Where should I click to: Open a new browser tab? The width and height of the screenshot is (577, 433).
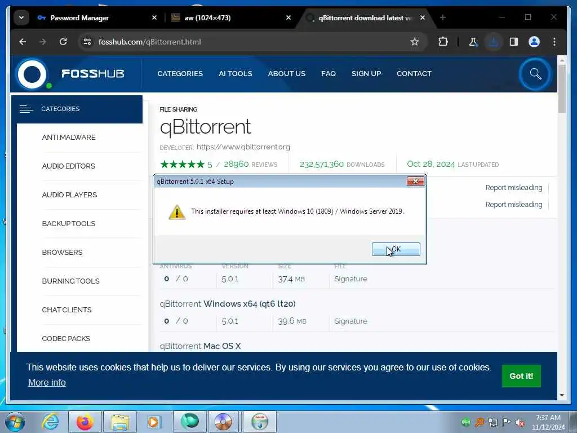[x=443, y=17]
